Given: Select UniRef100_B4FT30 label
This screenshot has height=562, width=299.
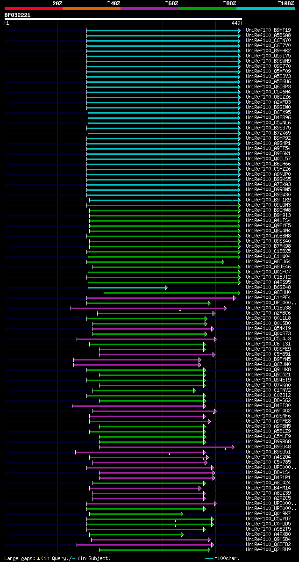Looking at the screenshot, I should pos(268,405).
